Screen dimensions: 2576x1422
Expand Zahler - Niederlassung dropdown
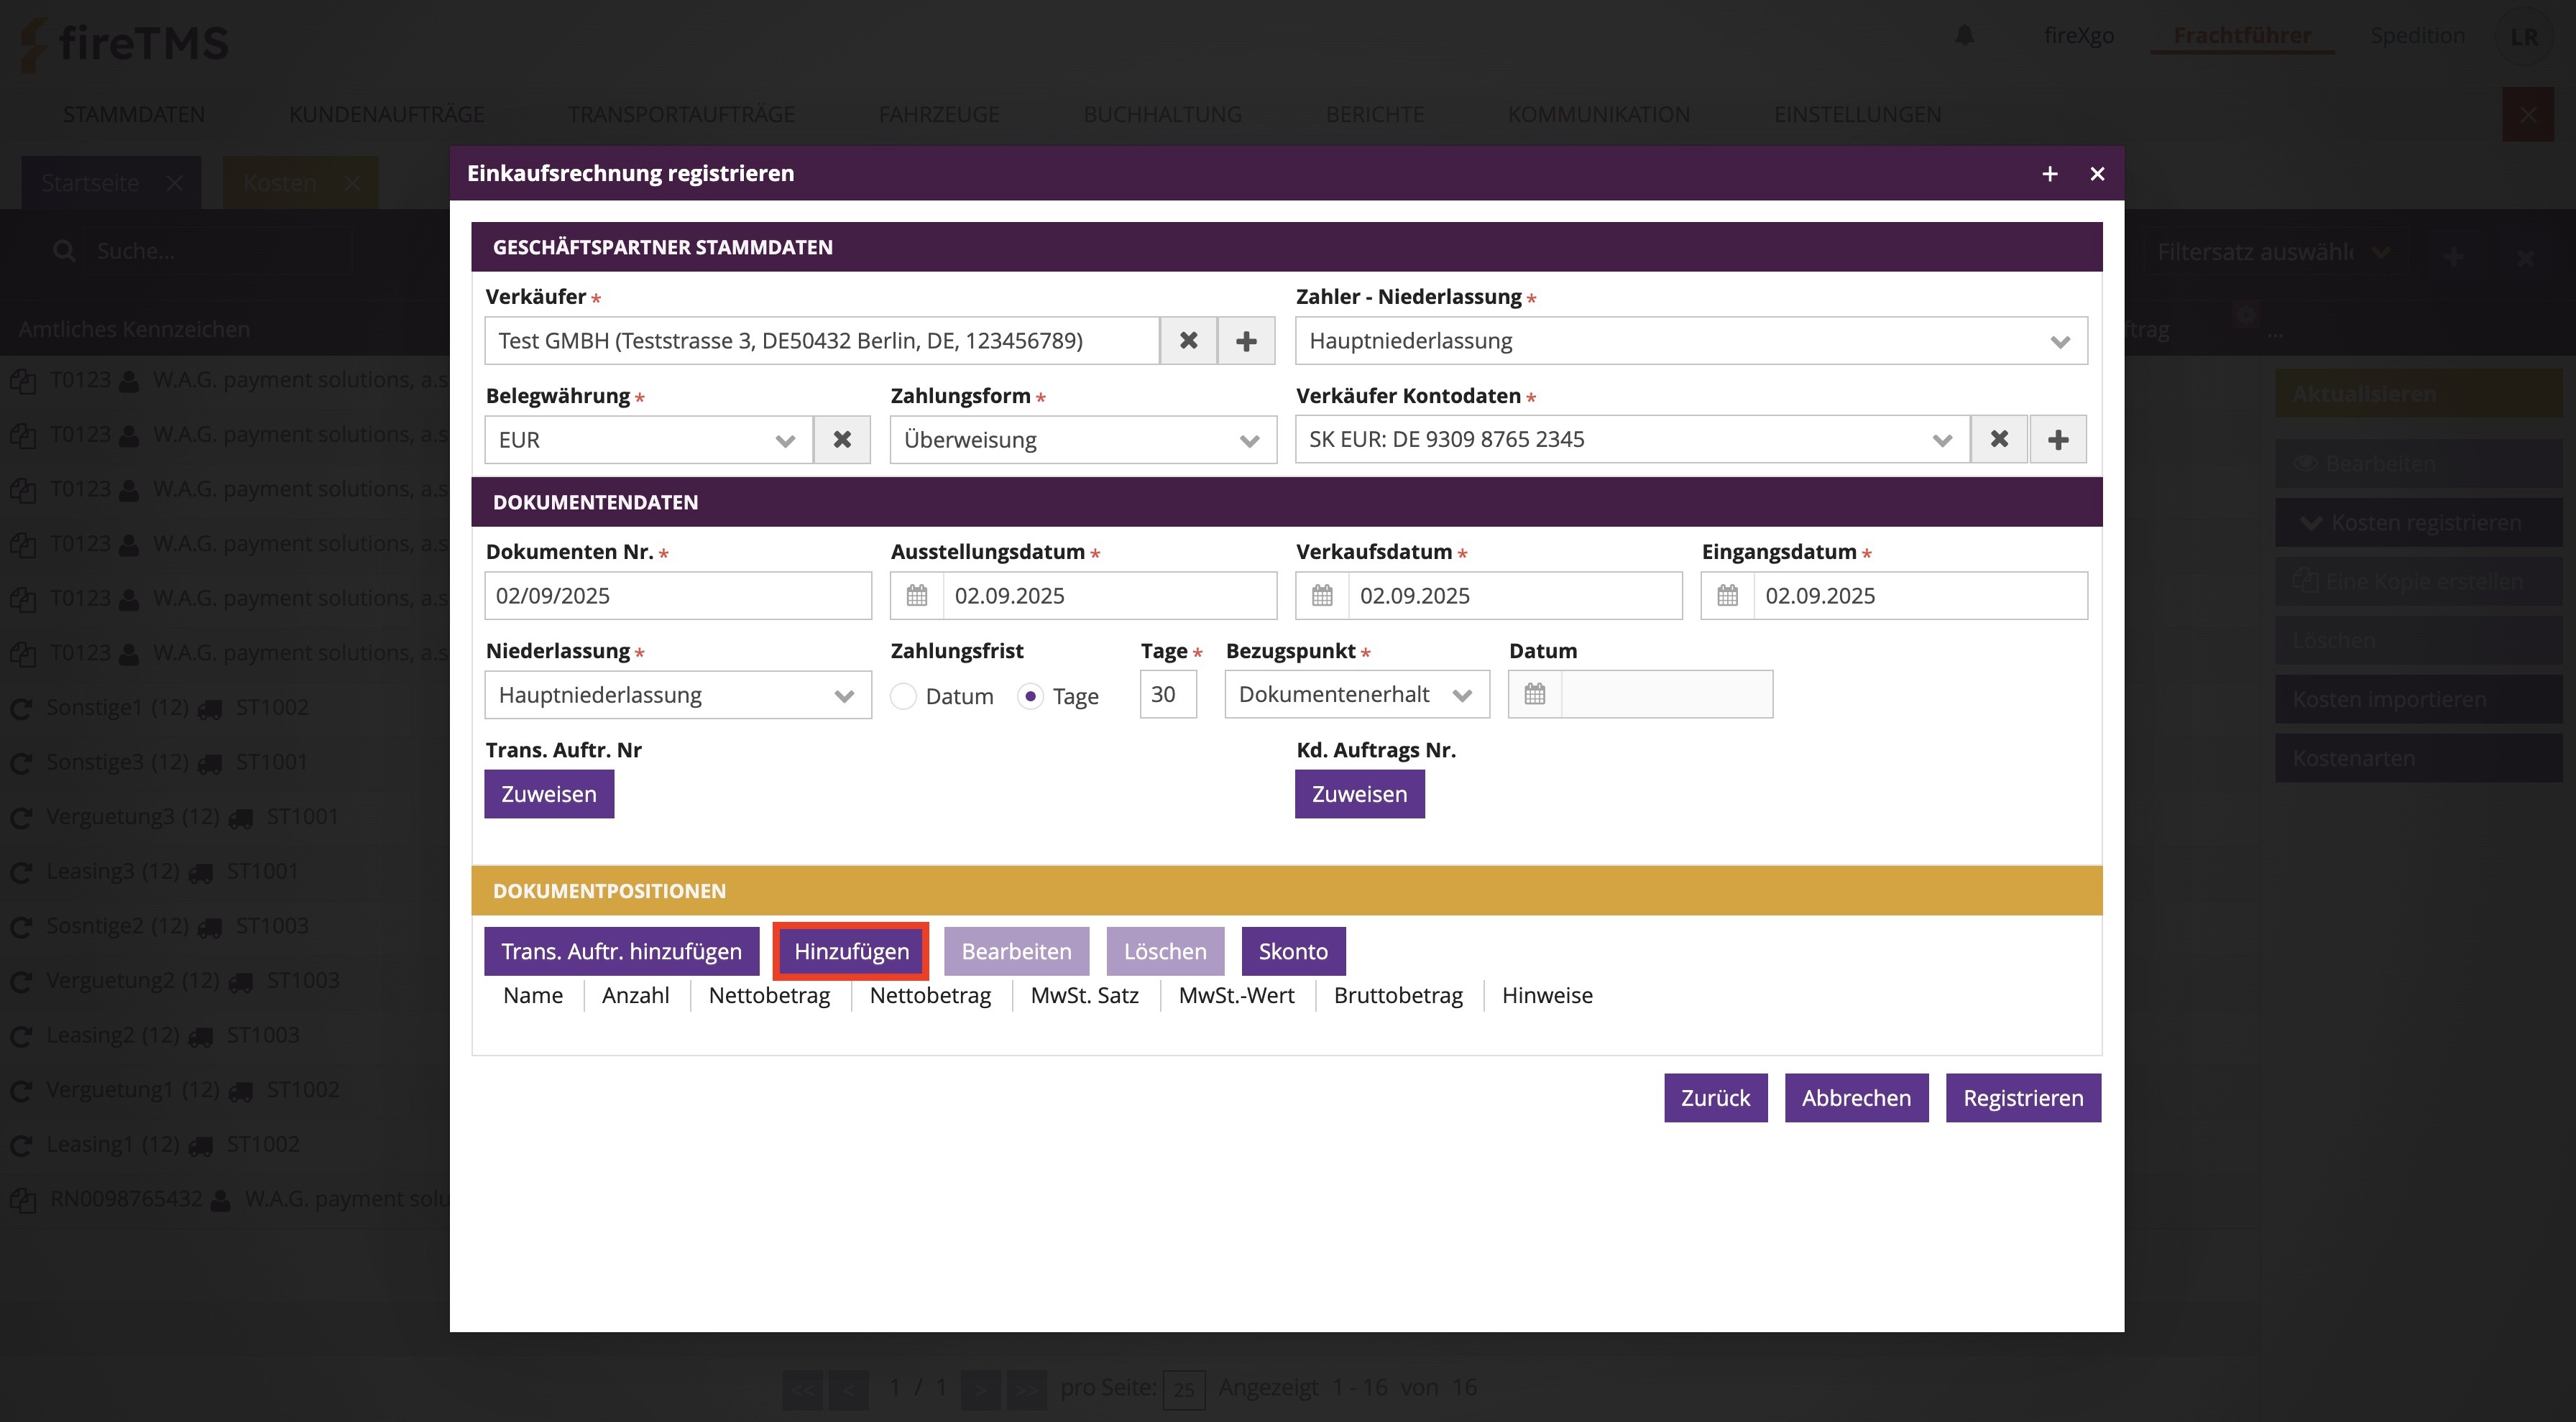pos(1690,341)
